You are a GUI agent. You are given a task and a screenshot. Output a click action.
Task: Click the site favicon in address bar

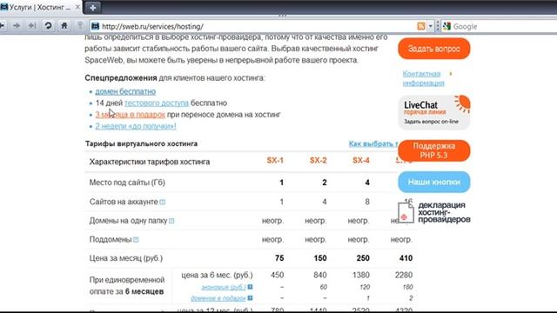[95, 26]
